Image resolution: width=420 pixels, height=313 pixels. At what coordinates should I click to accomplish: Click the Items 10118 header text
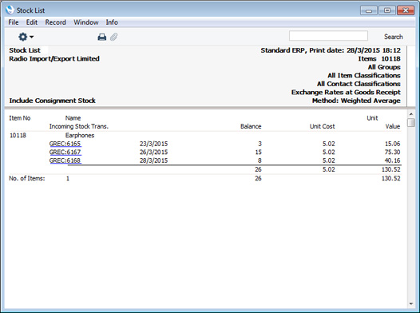[379, 58]
